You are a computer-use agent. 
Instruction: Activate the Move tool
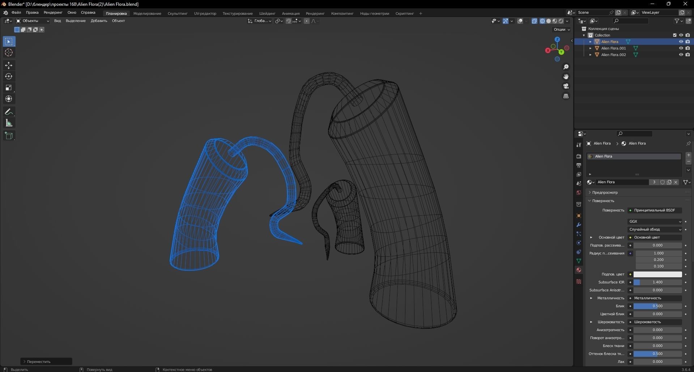[9, 65]
